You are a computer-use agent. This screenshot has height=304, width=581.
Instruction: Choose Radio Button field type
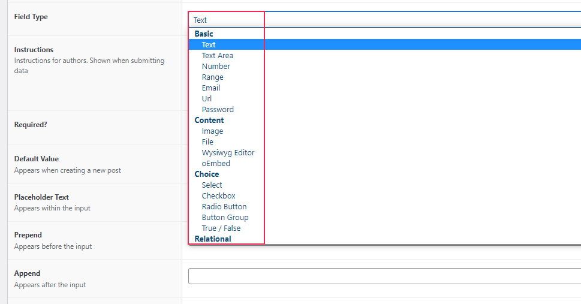224,206
